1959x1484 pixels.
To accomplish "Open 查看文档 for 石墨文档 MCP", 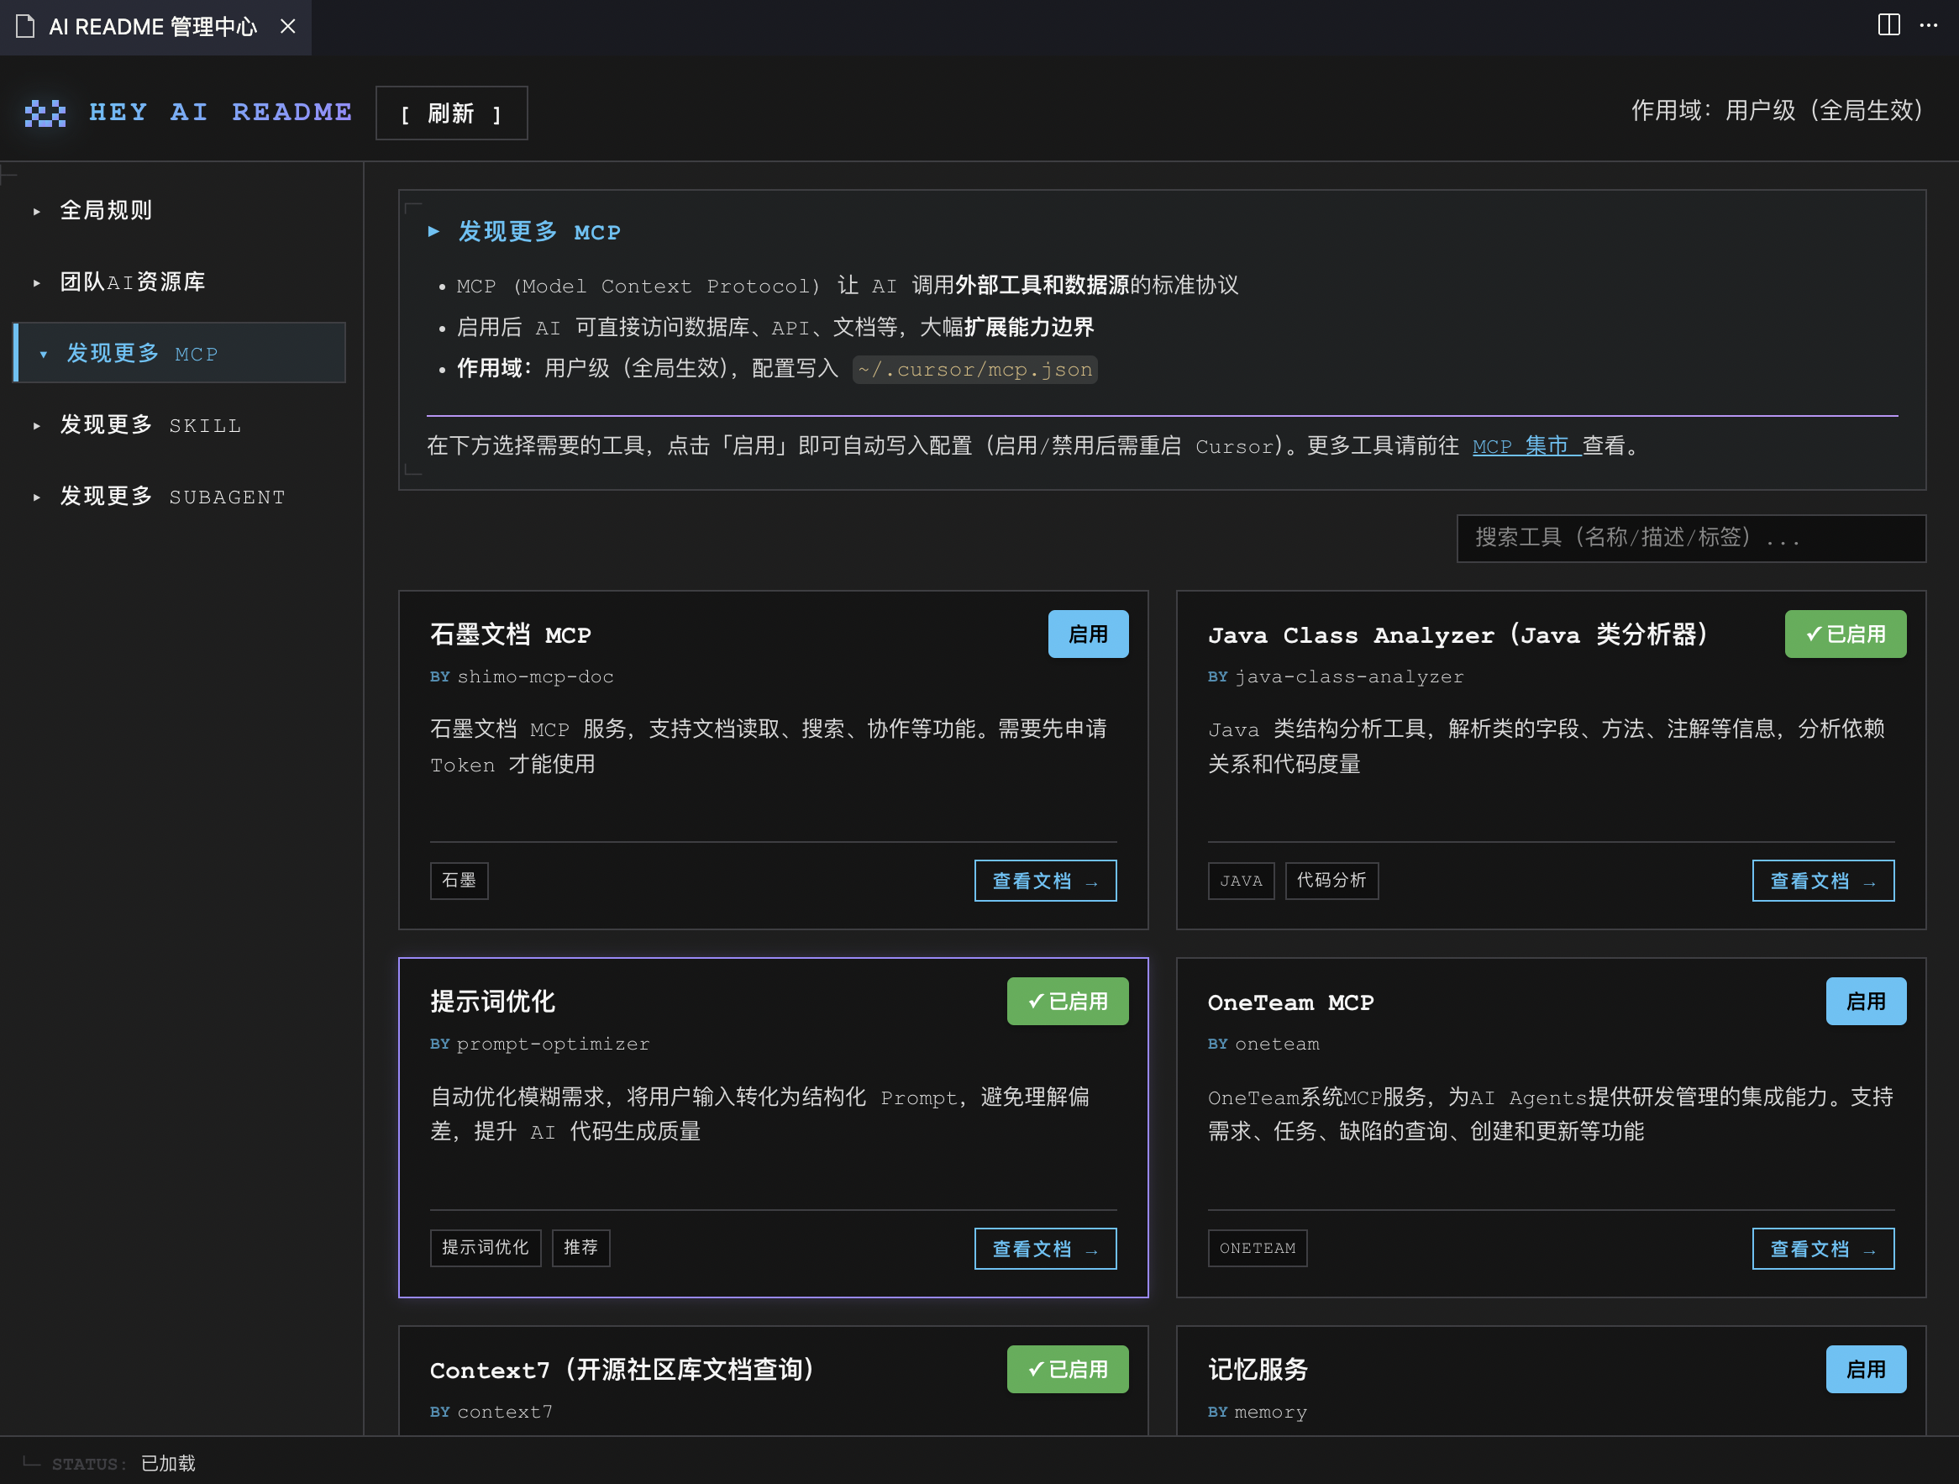I will 1045,881.
